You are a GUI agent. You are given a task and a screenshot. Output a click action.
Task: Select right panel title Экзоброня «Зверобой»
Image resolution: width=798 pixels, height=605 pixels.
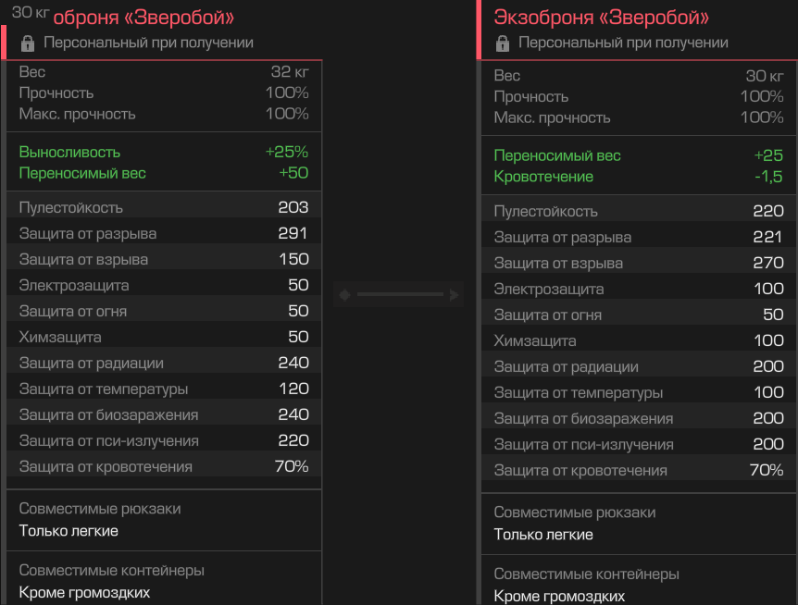tap(601, 18)
